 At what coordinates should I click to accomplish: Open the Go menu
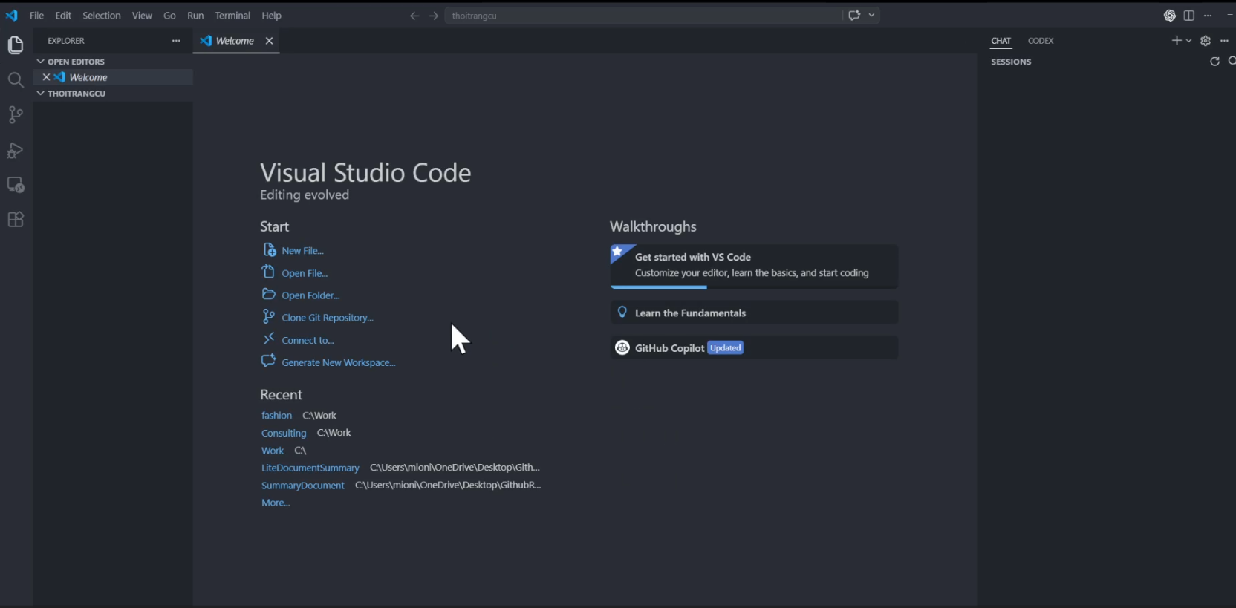(169, 16)
